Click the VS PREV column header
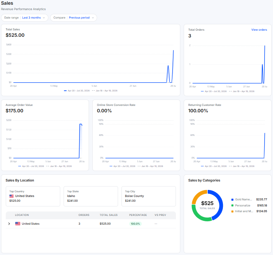Screen dimensions: 273x255 160,215
